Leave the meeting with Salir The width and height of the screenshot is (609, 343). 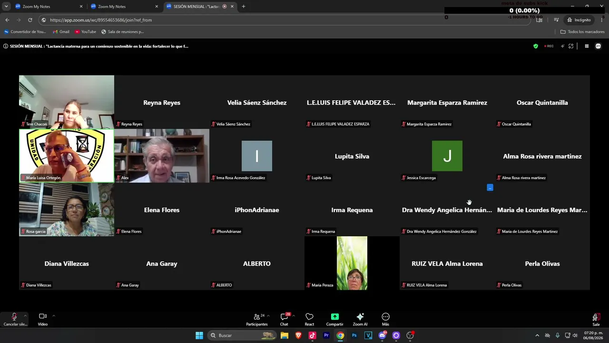596,319
